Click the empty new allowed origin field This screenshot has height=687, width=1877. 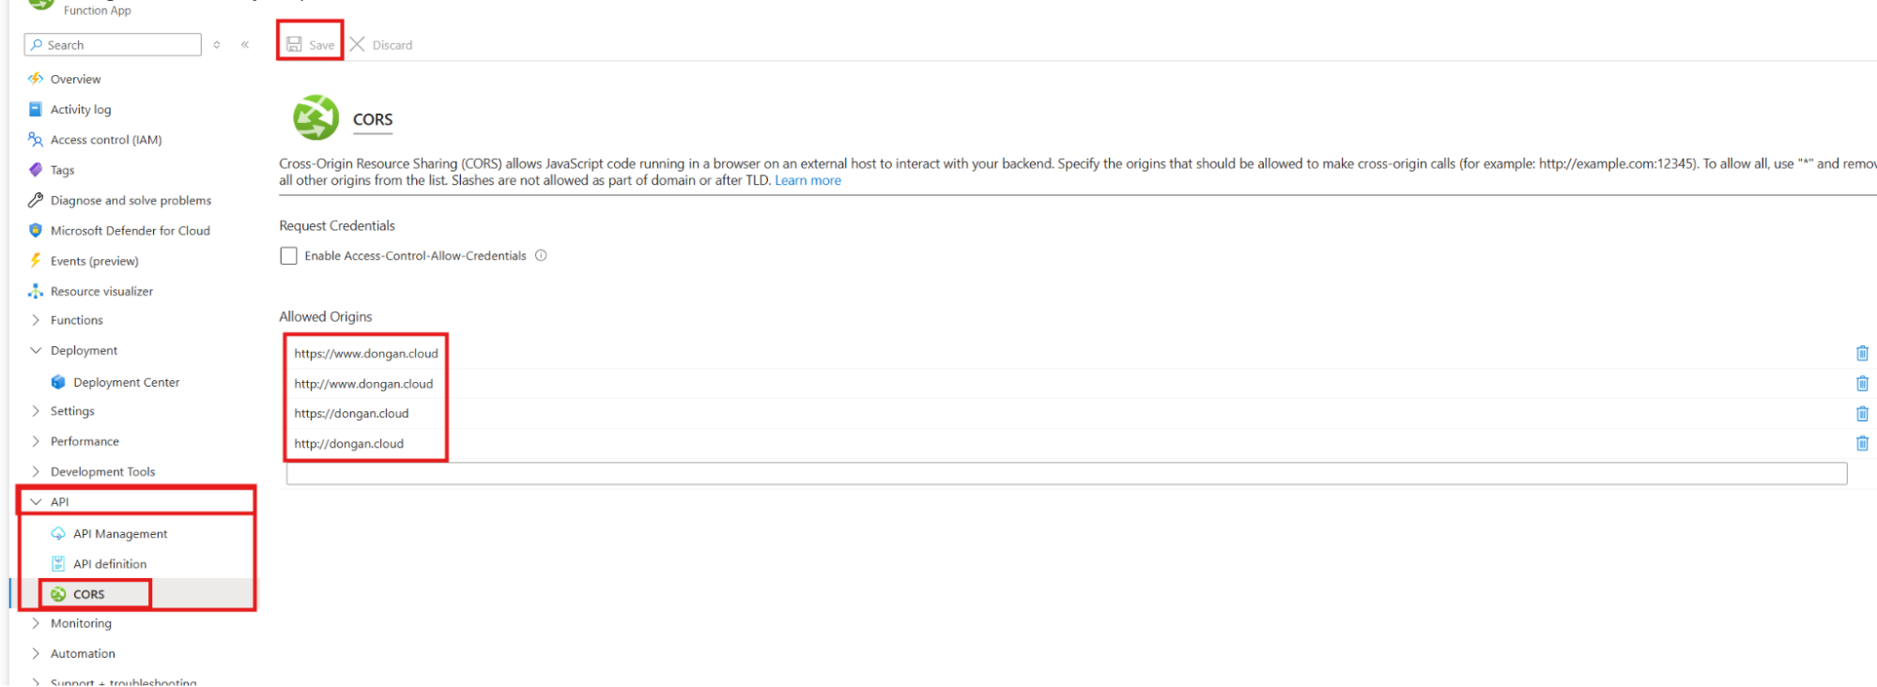click(1066, 473)
